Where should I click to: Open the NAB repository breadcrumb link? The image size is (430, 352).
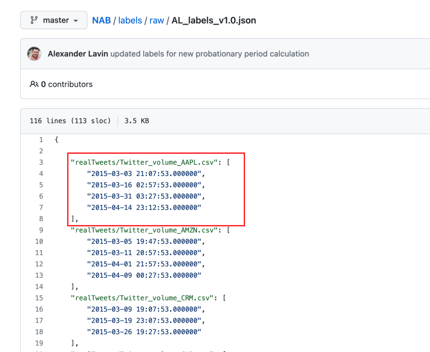click(102, 20)
